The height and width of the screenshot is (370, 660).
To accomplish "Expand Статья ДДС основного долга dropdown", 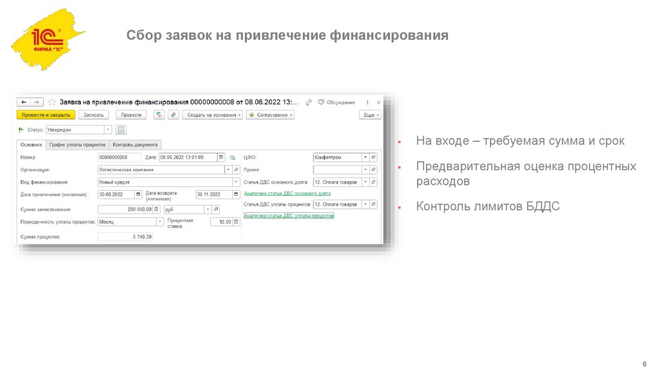I will 365,182.
